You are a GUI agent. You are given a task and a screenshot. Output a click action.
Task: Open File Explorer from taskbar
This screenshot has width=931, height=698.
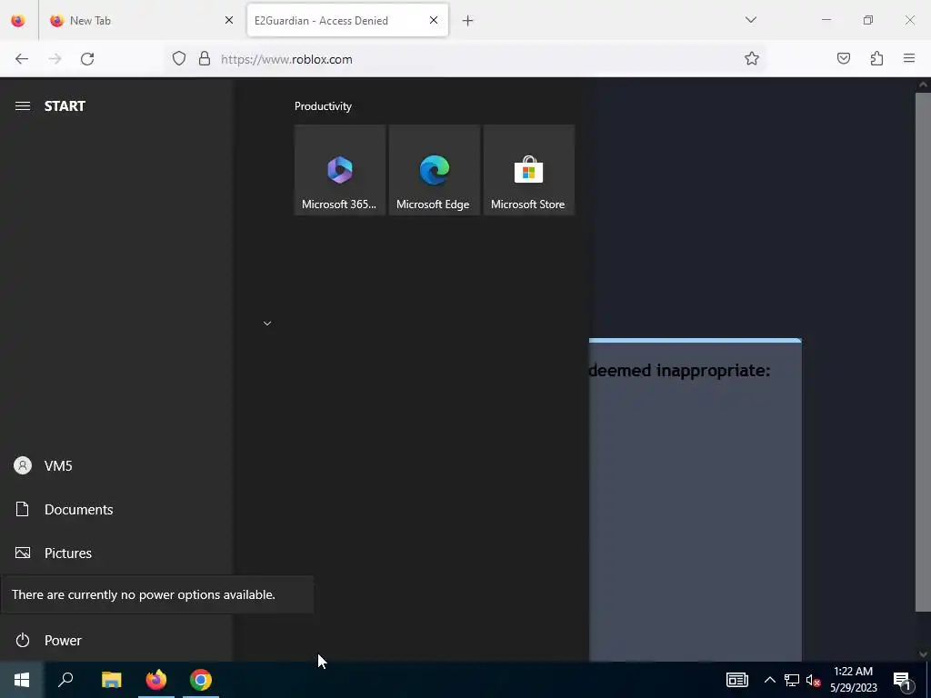[x=111, y=680]
